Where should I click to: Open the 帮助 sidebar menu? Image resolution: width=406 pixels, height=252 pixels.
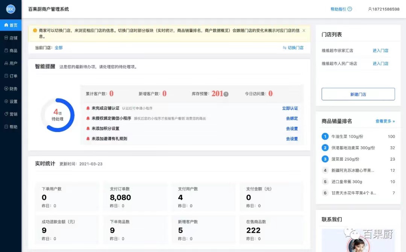11,127
